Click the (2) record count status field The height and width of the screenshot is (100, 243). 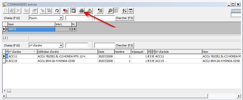tap(15, 38)
